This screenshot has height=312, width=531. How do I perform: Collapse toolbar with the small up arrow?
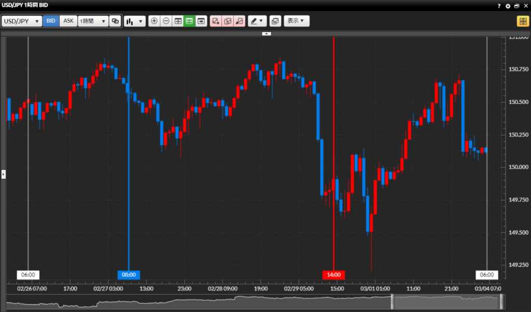(266, 33)
